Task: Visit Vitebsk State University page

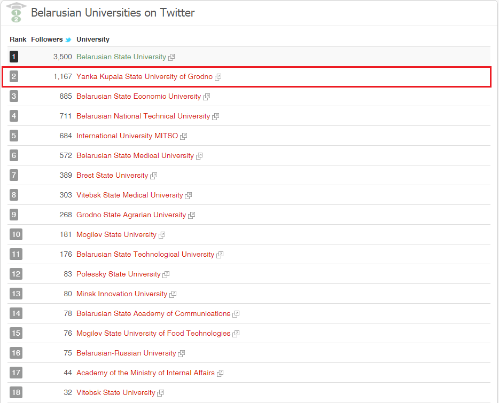Action: (x=116, y=392)
